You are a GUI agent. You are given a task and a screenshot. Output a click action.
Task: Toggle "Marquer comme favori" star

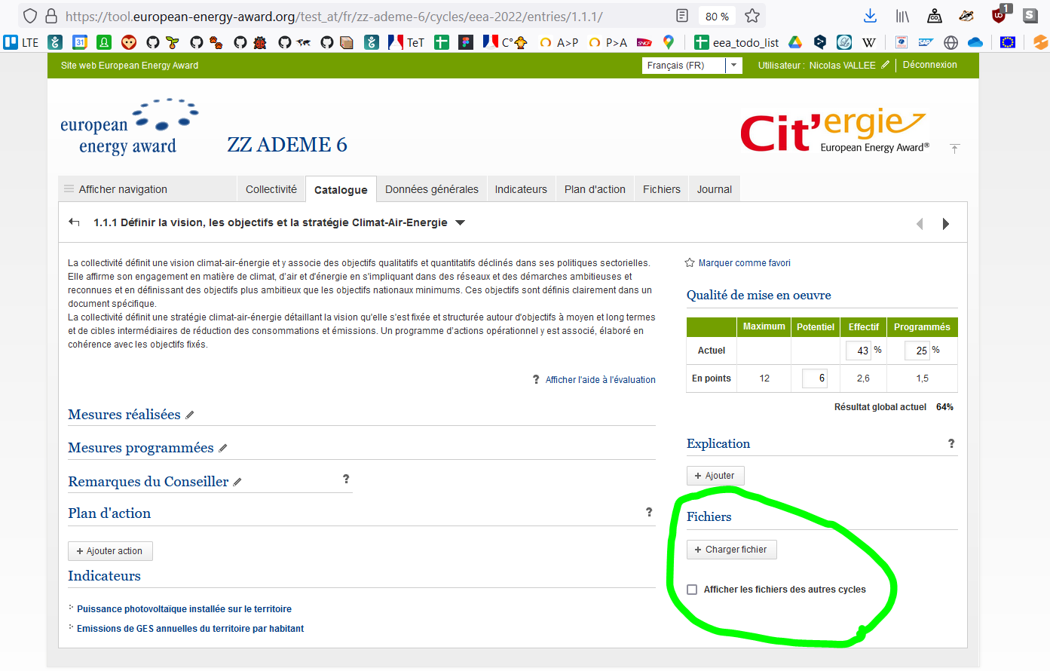click(x=689, y=262)
